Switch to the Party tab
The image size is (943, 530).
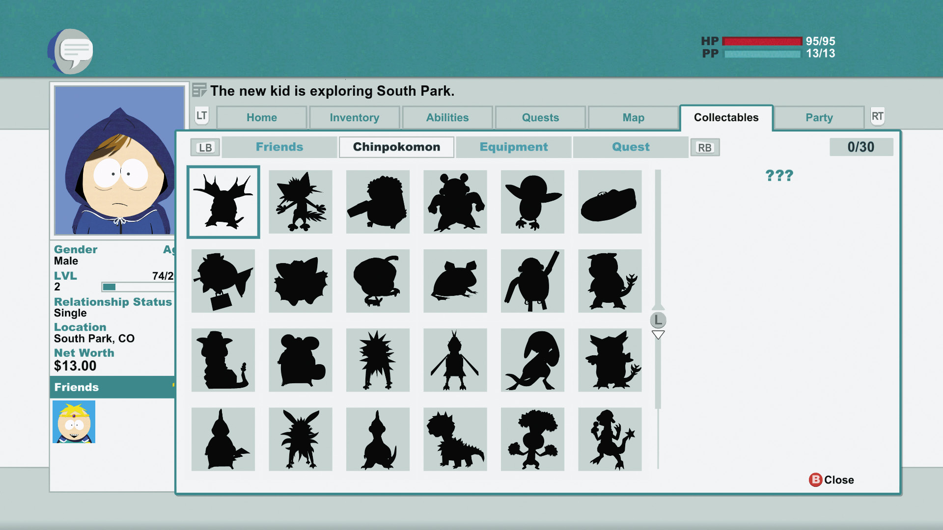pyautogui.click(x=819, y=118)
